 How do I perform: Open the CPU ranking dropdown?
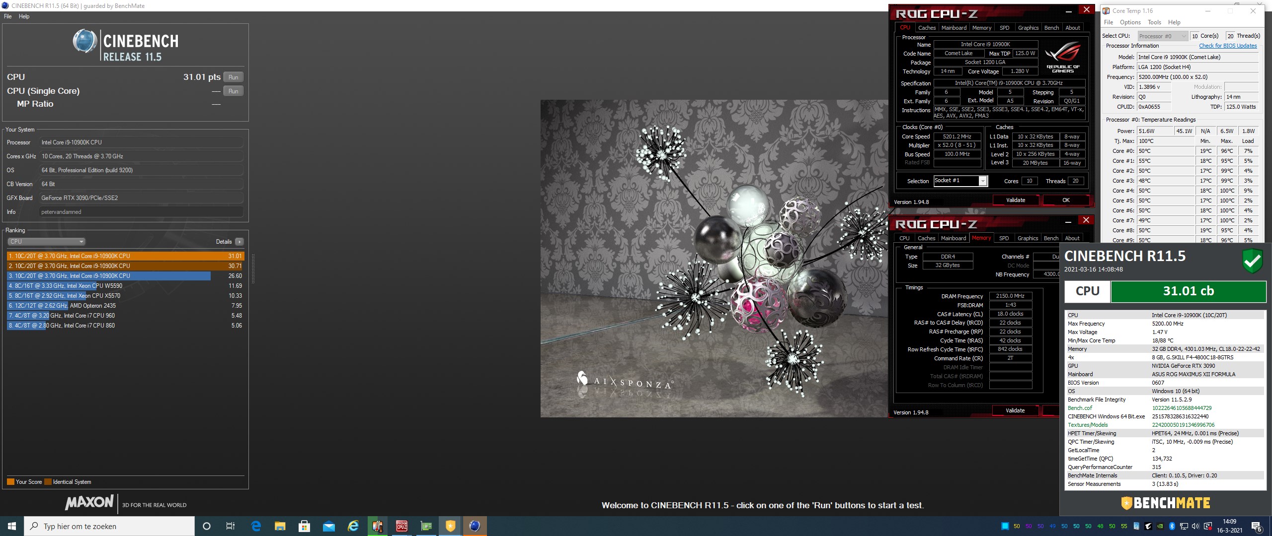(x=47, y=242)
